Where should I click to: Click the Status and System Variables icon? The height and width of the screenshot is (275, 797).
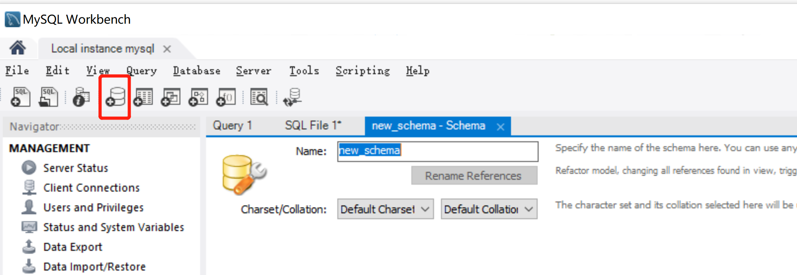(29, 227)
